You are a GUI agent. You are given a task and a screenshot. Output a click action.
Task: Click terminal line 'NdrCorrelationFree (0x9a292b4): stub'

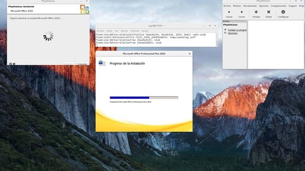(128, 43)
